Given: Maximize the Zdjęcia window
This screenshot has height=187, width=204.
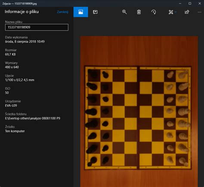Looking at the screenshot, I should 190,3.
